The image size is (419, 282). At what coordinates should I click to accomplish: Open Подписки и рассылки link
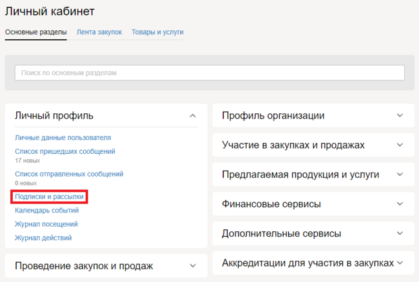point(49,196)
